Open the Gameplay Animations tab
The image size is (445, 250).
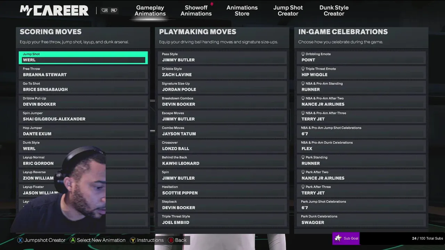click(150, 10)
